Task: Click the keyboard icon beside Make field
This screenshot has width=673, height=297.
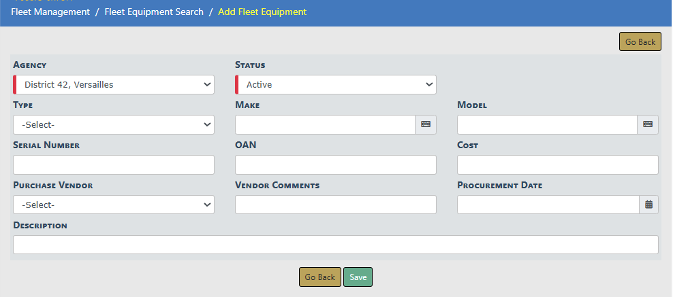Action: [426, 124]
